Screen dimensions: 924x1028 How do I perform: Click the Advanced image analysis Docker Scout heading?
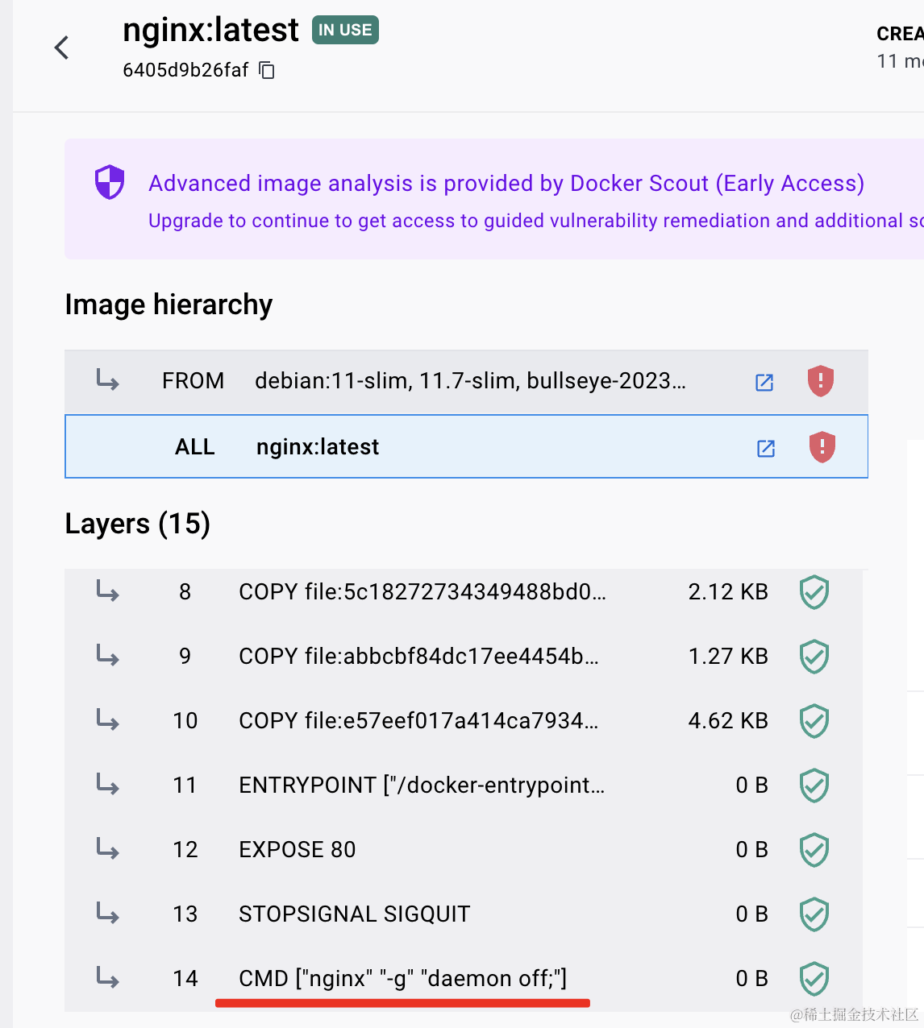click(x=506, y=184)
